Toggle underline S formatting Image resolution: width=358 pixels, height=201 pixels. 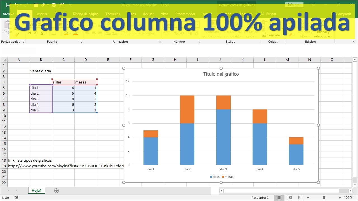coord(42,33)
